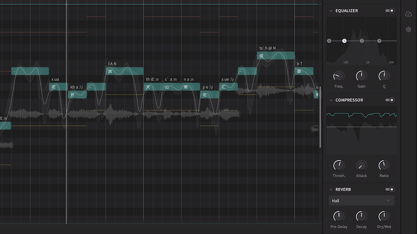Click the reverb Decay knob
The width and height of the screenshot is (417, 234).
[361, 216]
